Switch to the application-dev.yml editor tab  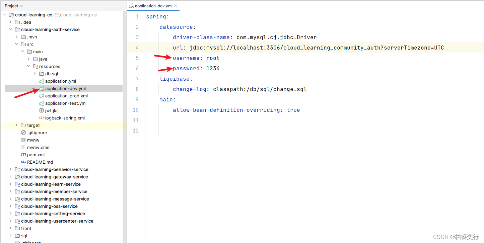(x=153, y=6)
